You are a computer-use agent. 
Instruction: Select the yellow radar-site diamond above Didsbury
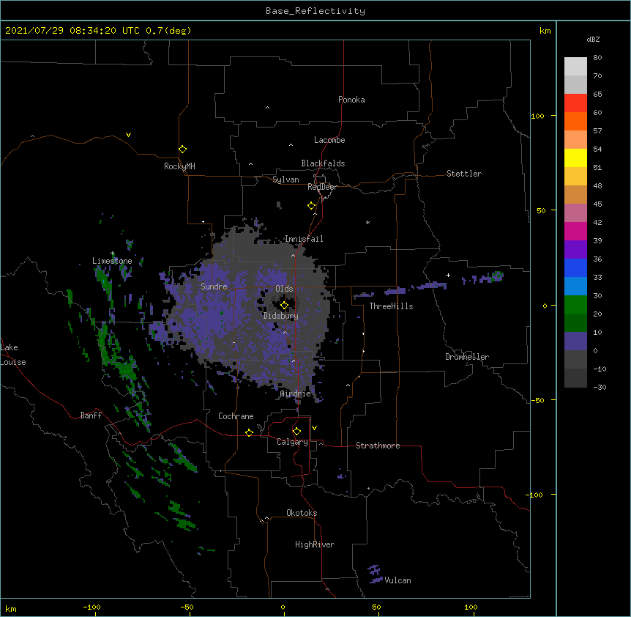pyautogui.click(x=284, y=306)
